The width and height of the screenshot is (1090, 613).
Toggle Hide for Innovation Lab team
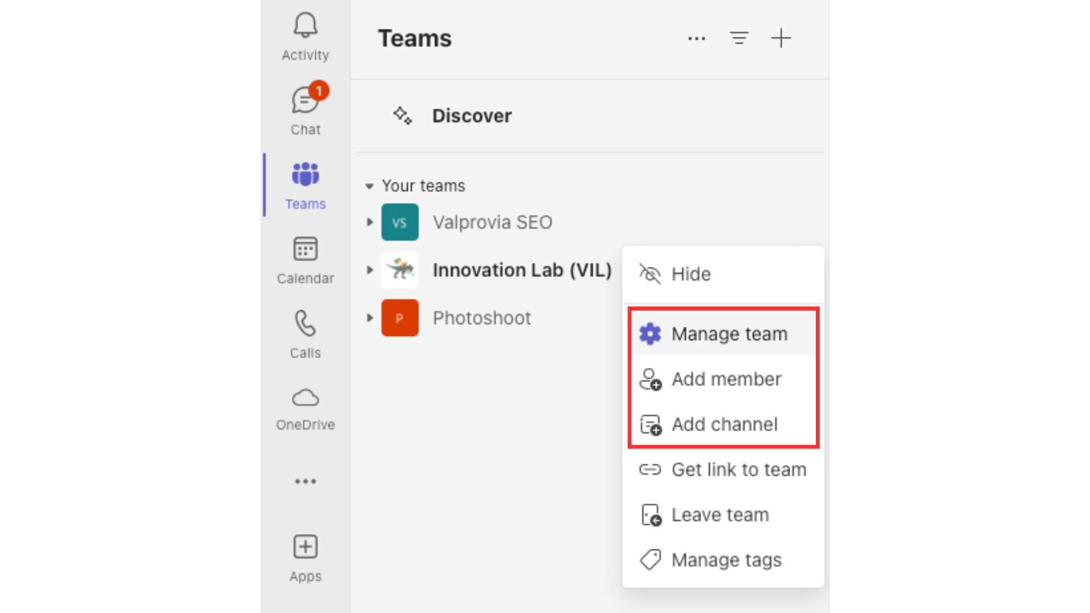pos(691,273)
